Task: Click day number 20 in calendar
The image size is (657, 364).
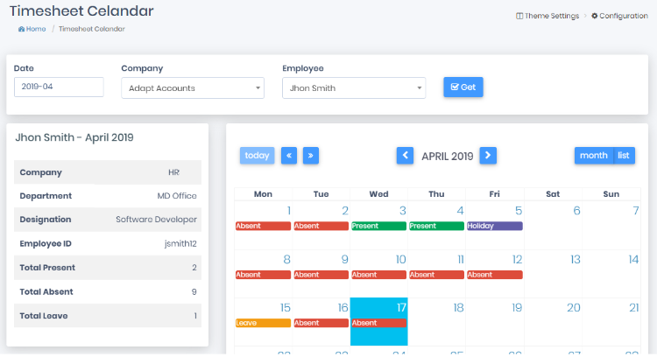Action: (574, 308)
